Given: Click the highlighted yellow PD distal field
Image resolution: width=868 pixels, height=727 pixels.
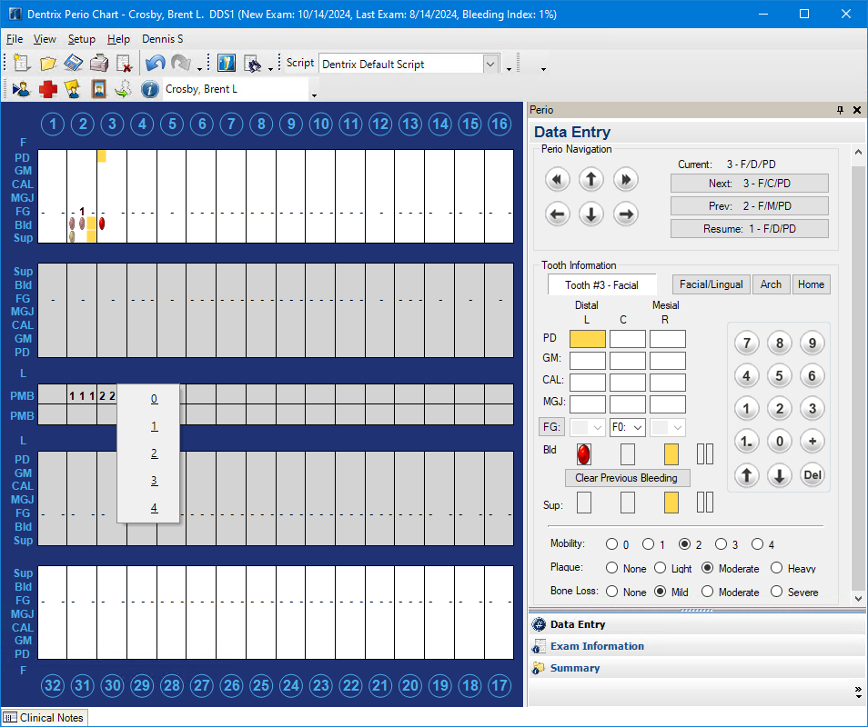Looking at the screenshot, I should pos(587,339).
